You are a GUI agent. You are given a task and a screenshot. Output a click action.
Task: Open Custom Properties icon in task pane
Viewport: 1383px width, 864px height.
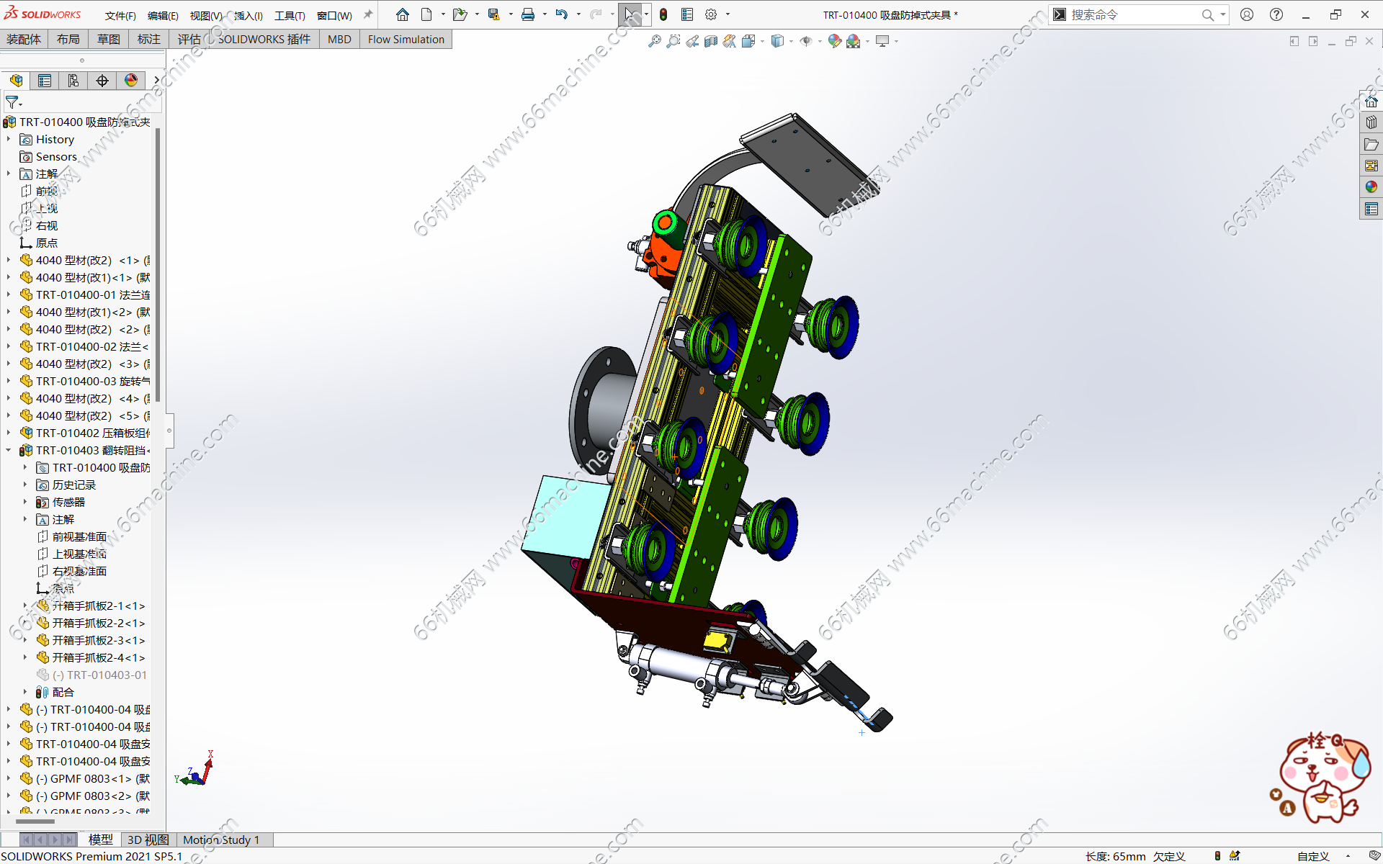point(1371,209)
